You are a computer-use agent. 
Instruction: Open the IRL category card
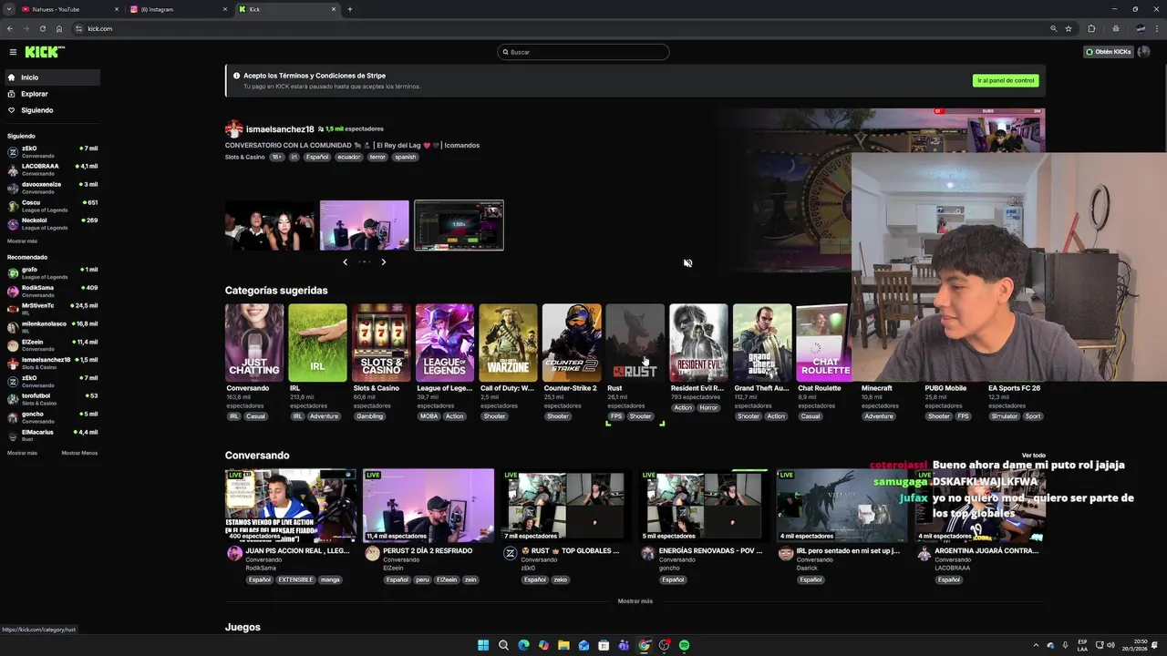[317, 343]
